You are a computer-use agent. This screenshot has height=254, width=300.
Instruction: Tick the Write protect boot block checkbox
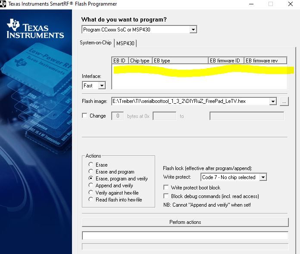(x=166, y=187)
